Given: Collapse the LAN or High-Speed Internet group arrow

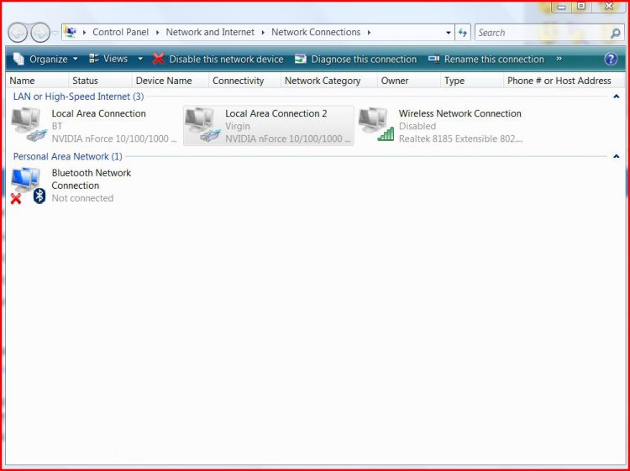Looking at the screenshot, I should (x=616, y=97).
